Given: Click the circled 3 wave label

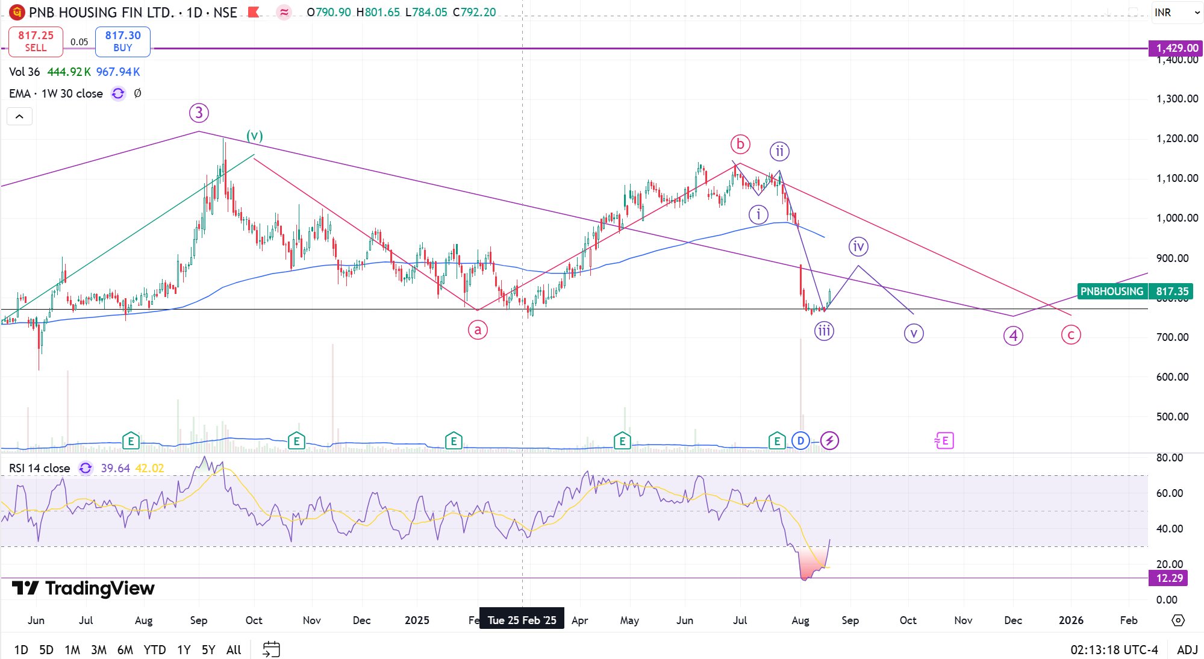Looking at the screenshot, I should click(199, 113).
